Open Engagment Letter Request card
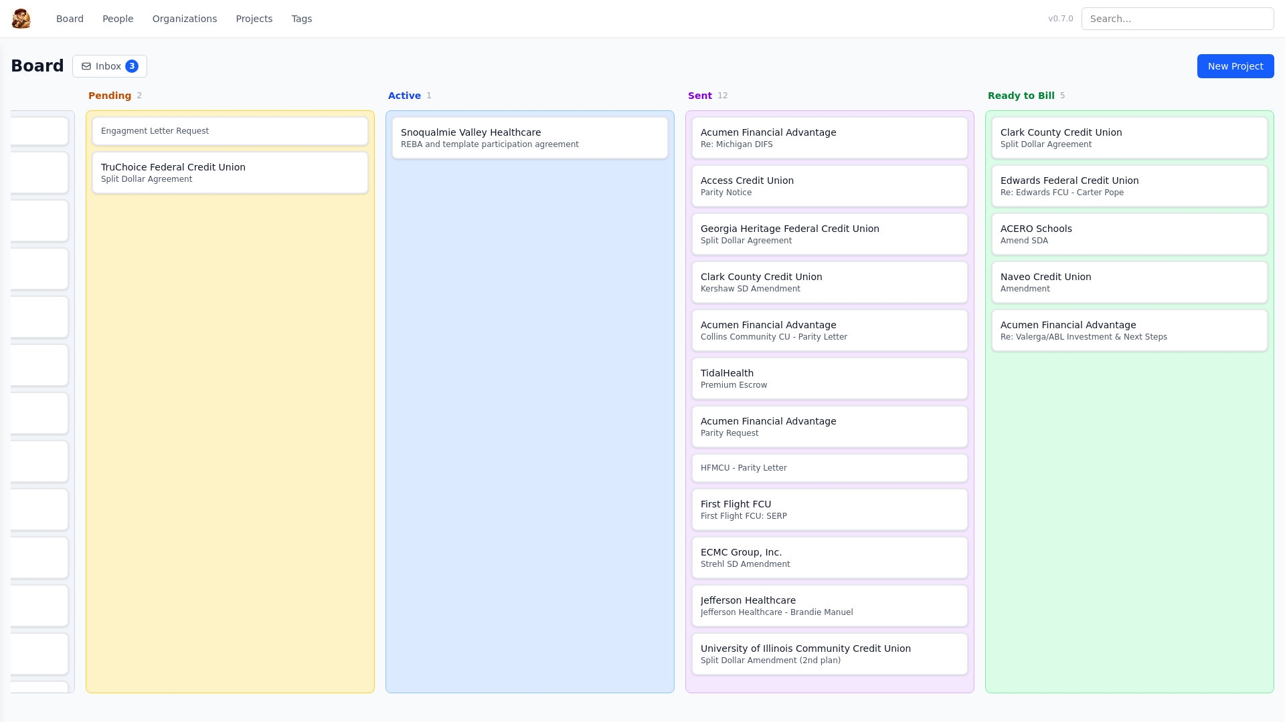 point(230,131)
